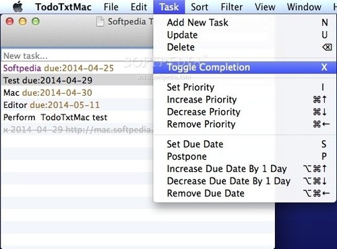Click the green zoom window button
Viewport: 337px width, 249px height.
click(x=36, y=22)
